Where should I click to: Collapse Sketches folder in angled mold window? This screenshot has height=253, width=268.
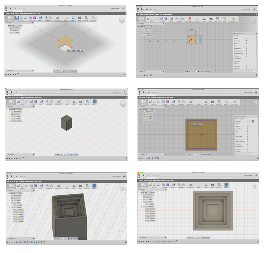(x=10, y=207)
